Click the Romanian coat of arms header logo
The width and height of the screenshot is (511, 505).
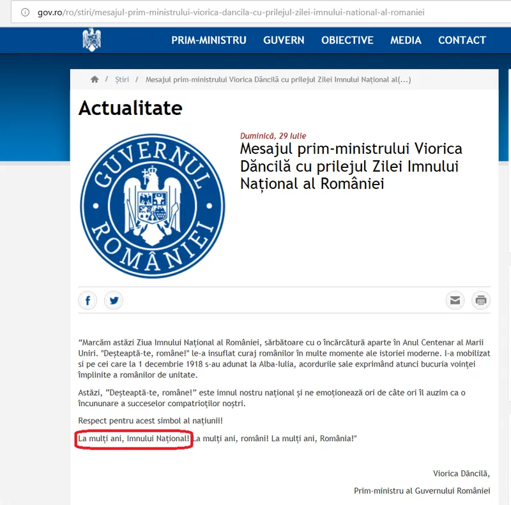92,40
